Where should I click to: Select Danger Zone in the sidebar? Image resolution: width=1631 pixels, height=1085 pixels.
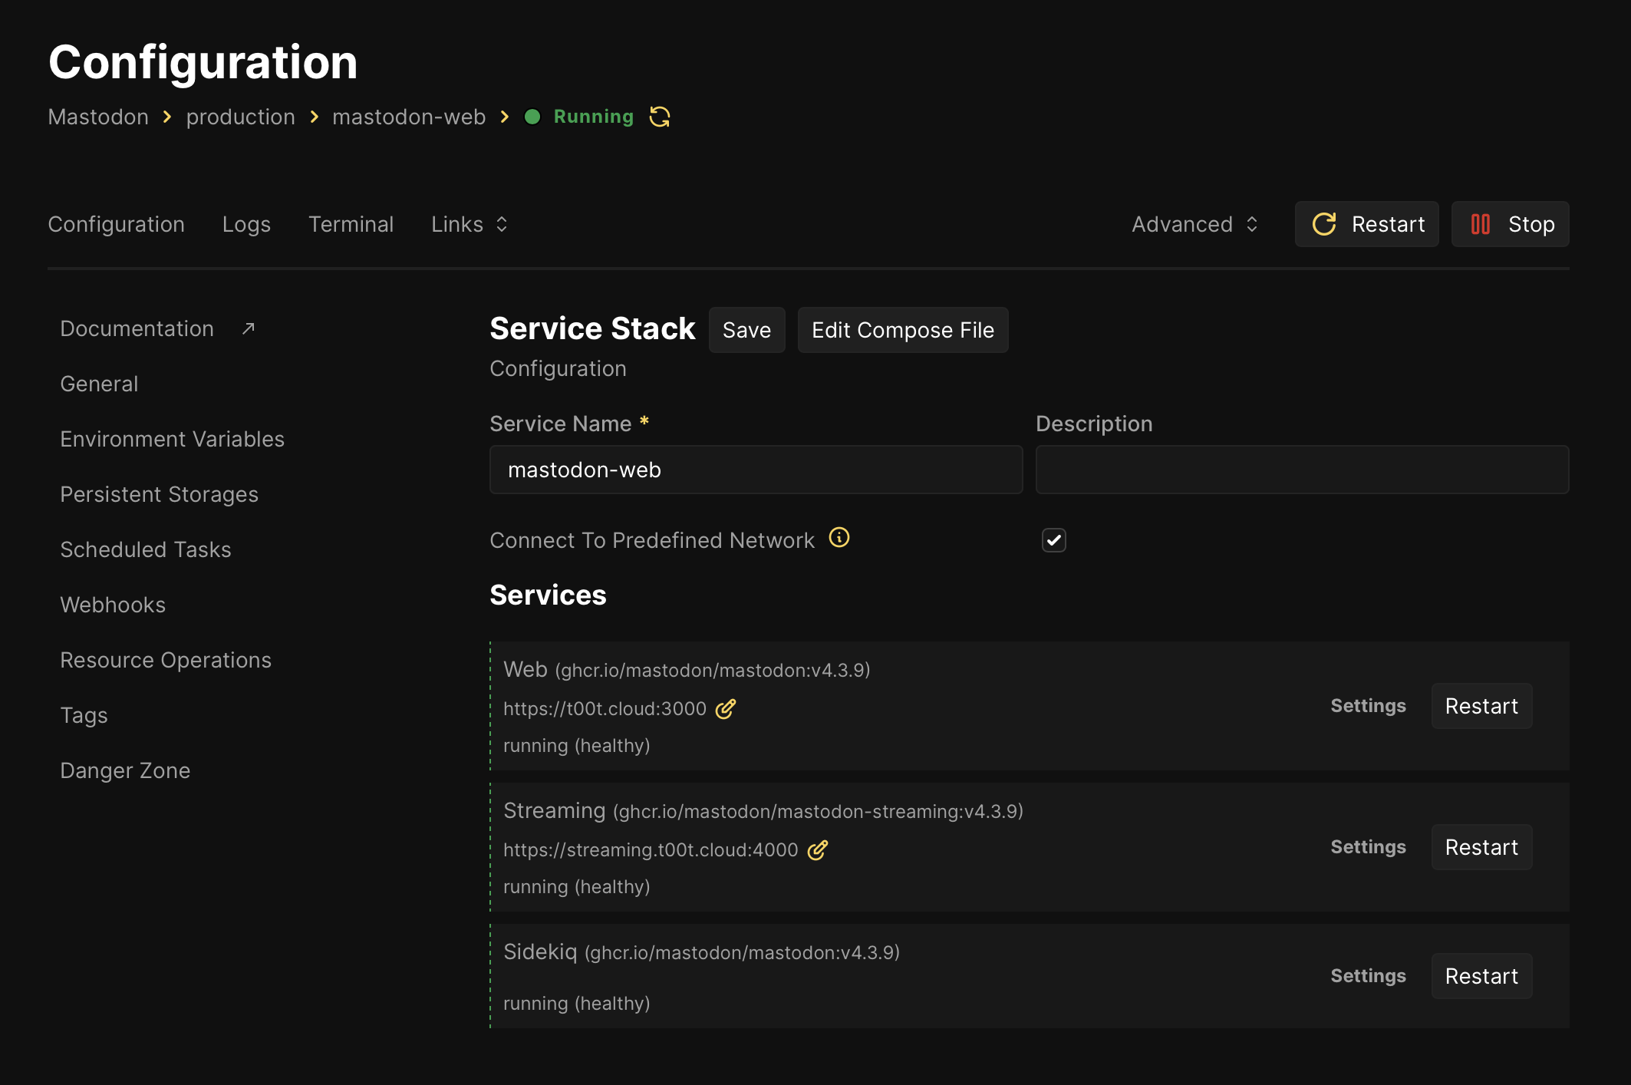[125, 770]
